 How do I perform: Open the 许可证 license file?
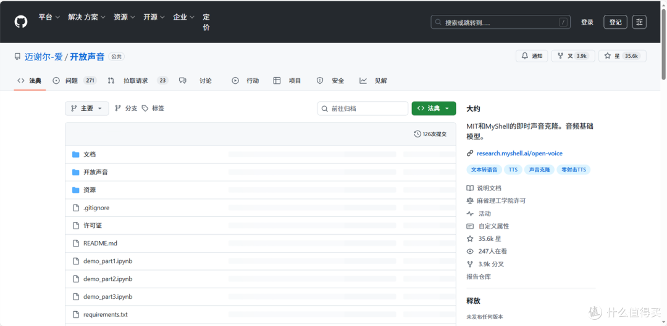click(x=93, y=226)
